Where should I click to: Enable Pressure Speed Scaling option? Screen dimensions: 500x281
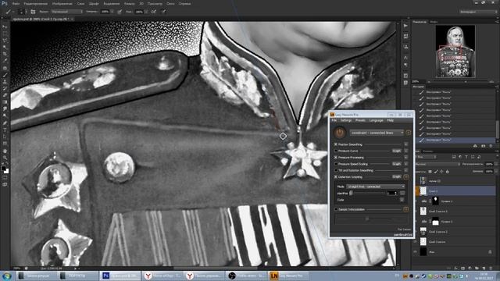coord(336,164)
